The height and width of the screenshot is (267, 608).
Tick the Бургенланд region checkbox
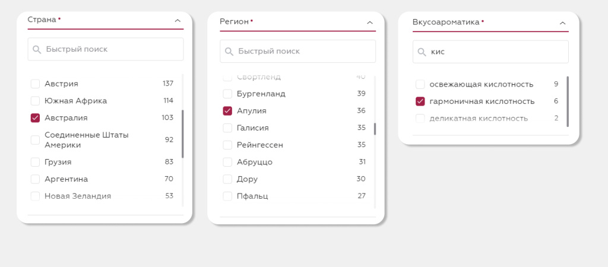[x=227, y=94]
